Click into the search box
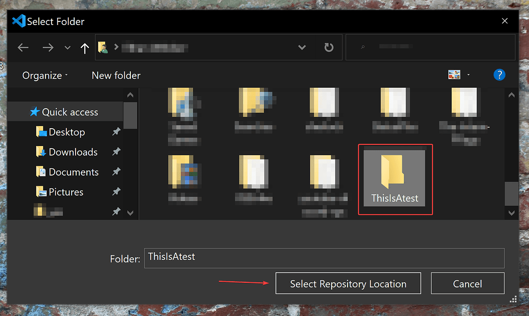Image resolution: width=529 pixels, height=316 pixels. coord(430,47)
